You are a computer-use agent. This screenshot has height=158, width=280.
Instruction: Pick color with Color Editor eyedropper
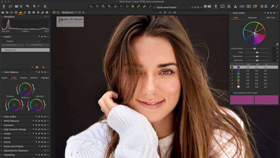coord(277,44)
